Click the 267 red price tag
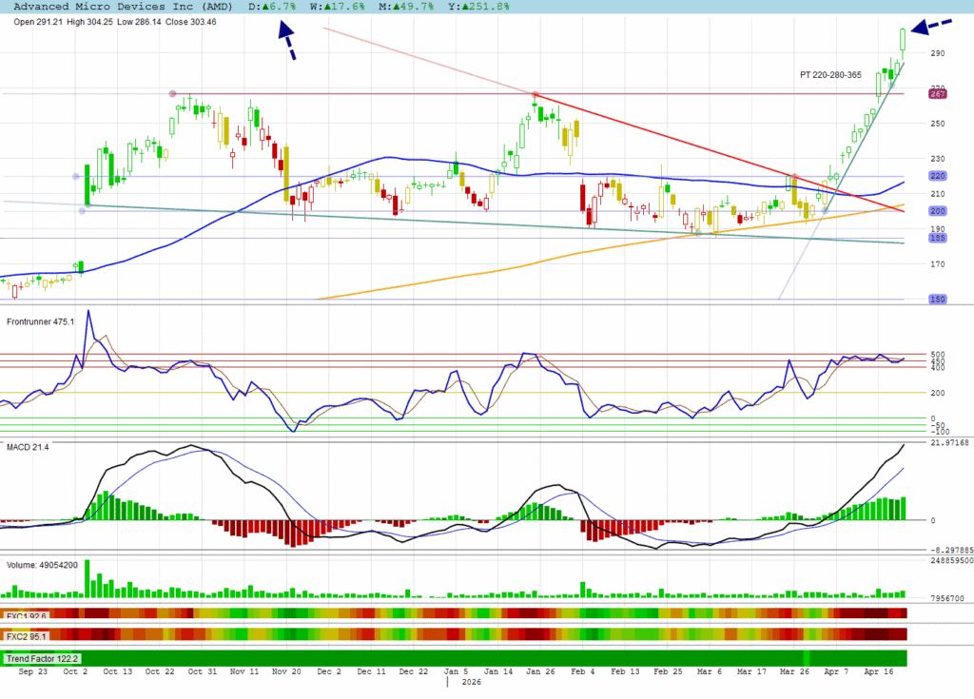This screenshot has height=699, width=974. (937, 93)
